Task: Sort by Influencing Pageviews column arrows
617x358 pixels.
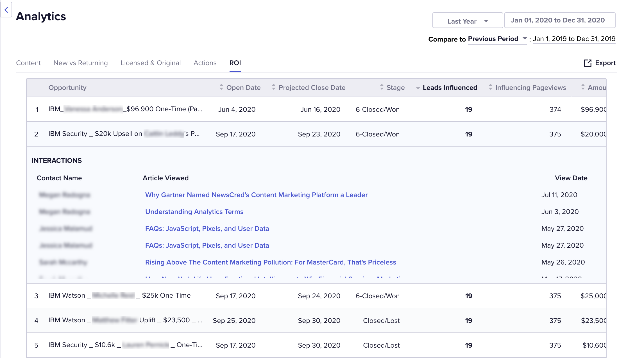Action: coord(491,87)
